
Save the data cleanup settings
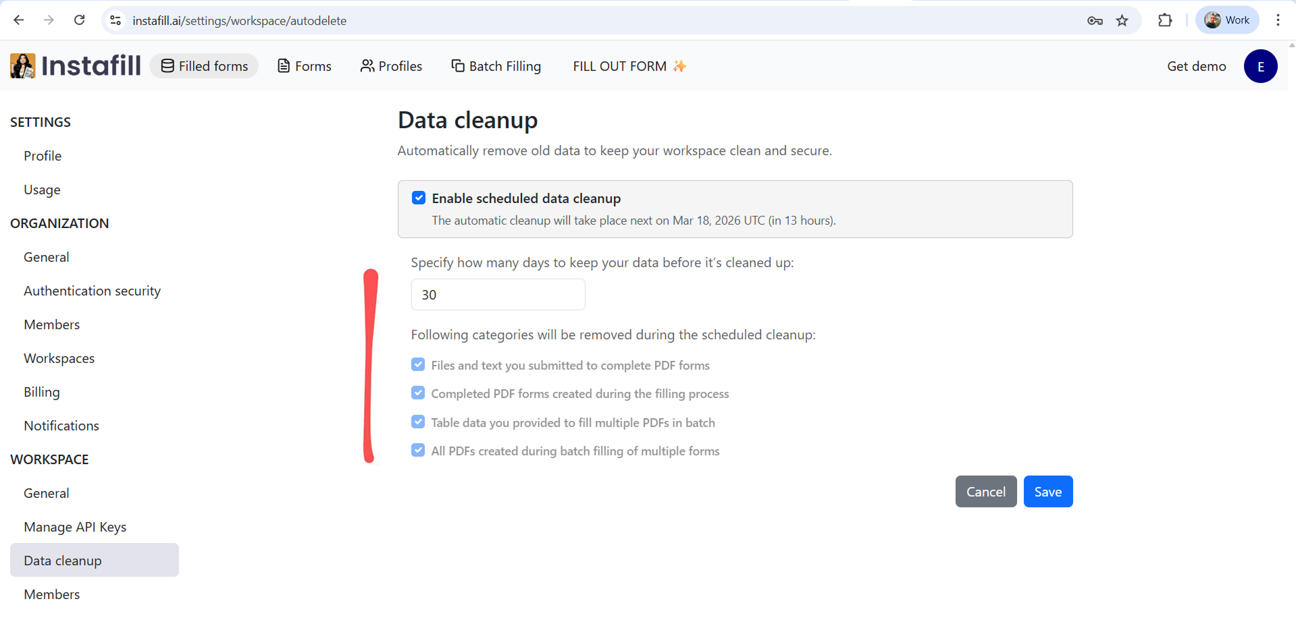tap(1047, 491)
